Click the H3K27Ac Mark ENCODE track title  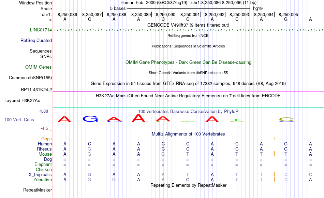point(188,96)
